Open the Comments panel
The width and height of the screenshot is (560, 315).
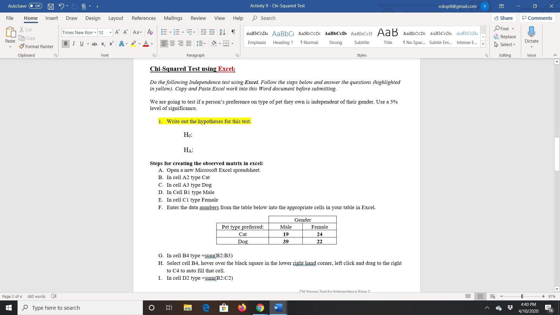537,18
